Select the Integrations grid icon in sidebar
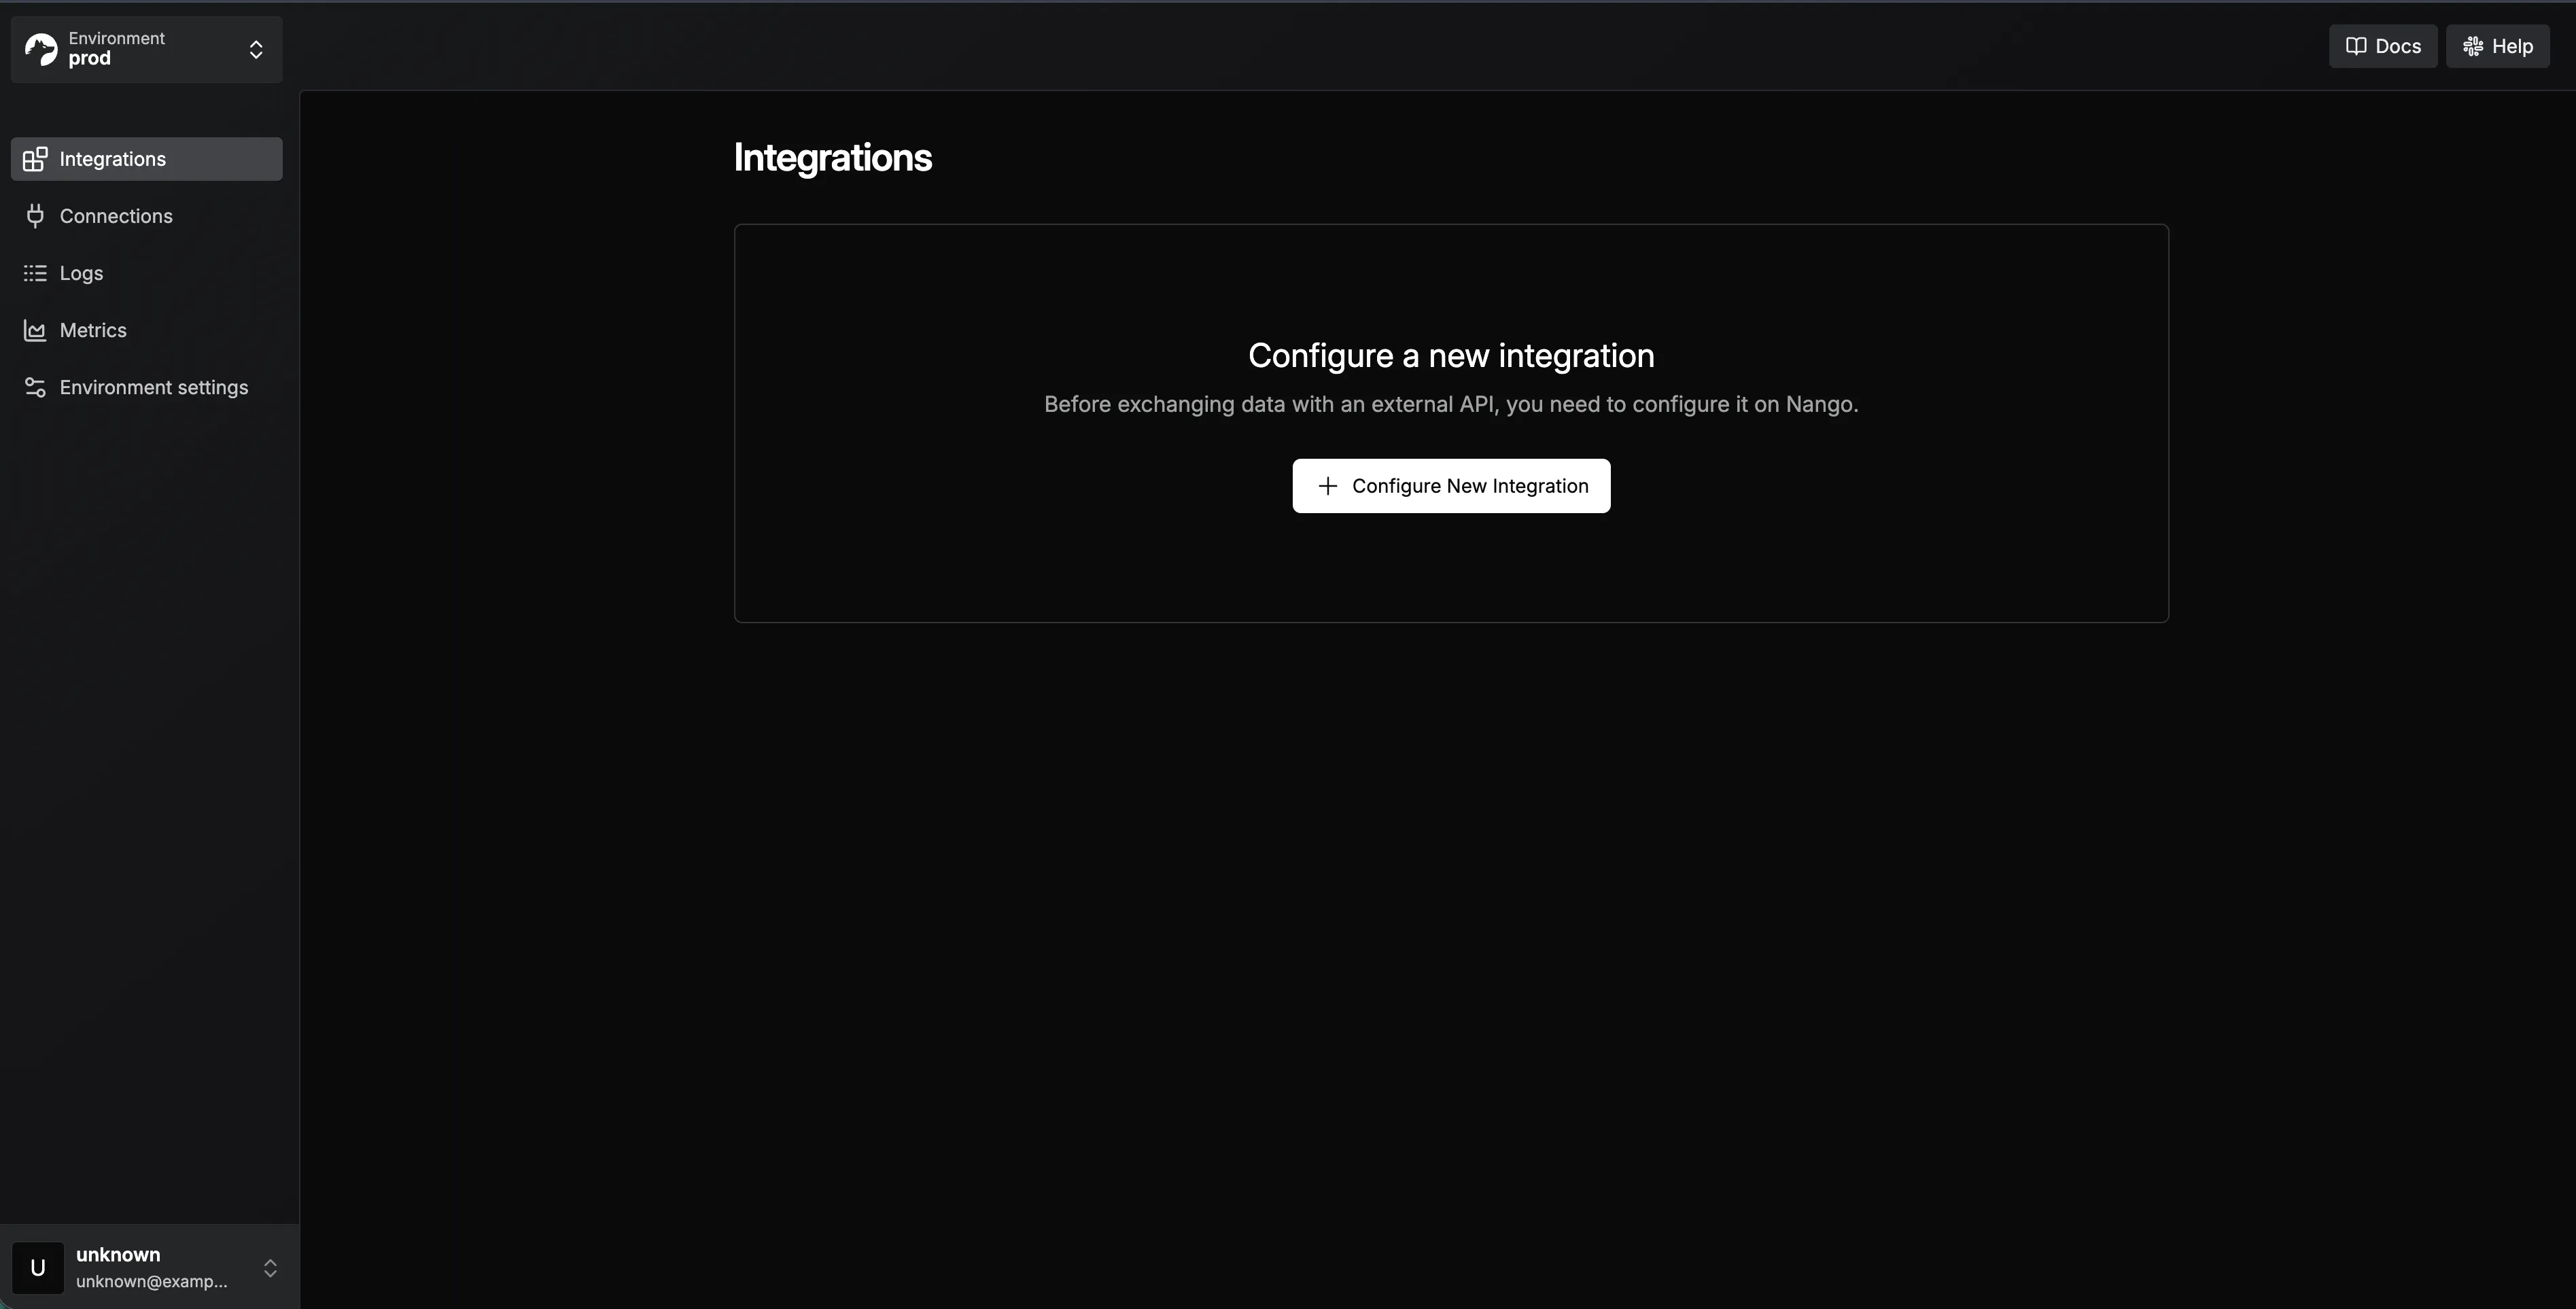This screenshot has width=2576, height=1309. [35, 159]
